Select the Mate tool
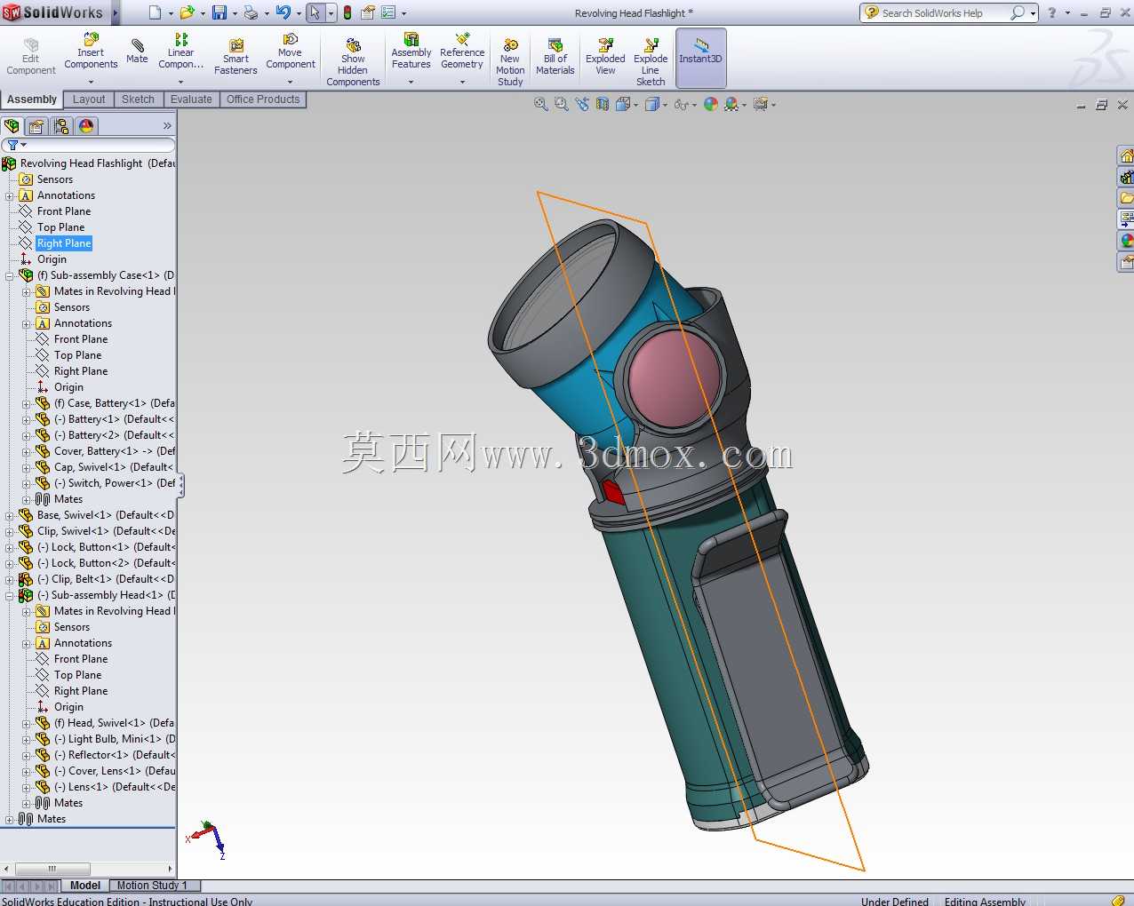Image resolution: width=1134 pixels, height=906 pixels. click(x=137, y=51)
